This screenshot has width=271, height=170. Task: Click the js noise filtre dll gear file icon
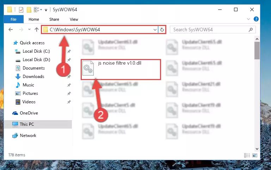pyautogui.click(x=88, y=68)
